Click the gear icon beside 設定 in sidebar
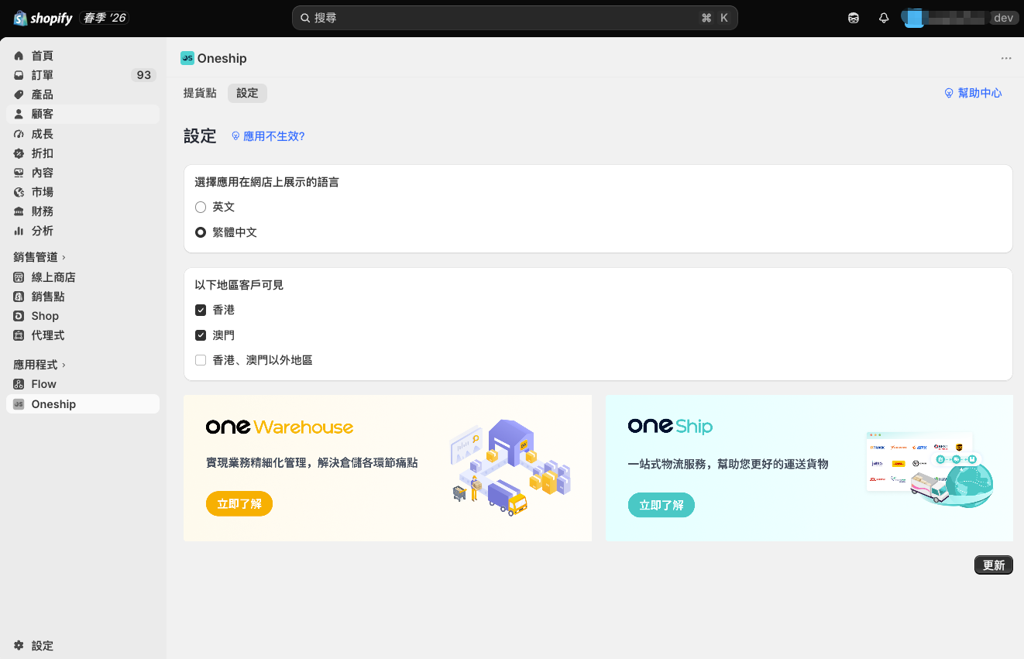1024x659 pixels. 19,646
